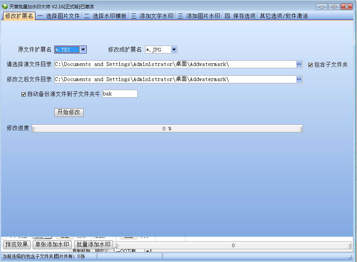Maximize the watermark application window

[x=334, y=6]
